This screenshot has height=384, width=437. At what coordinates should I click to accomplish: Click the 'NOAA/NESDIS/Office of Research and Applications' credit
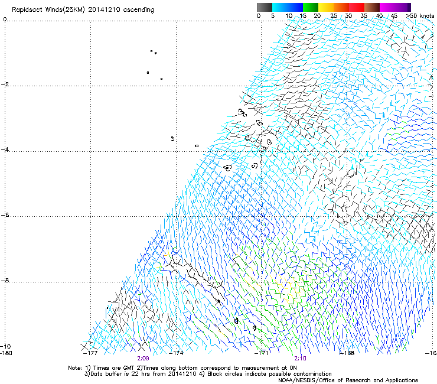pyautogui.click(x=348, y=380)
